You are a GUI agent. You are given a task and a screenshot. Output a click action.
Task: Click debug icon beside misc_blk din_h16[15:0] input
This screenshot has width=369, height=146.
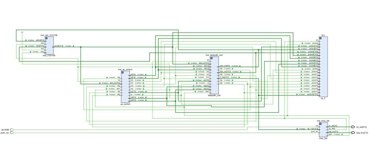[x=297, y=129]
